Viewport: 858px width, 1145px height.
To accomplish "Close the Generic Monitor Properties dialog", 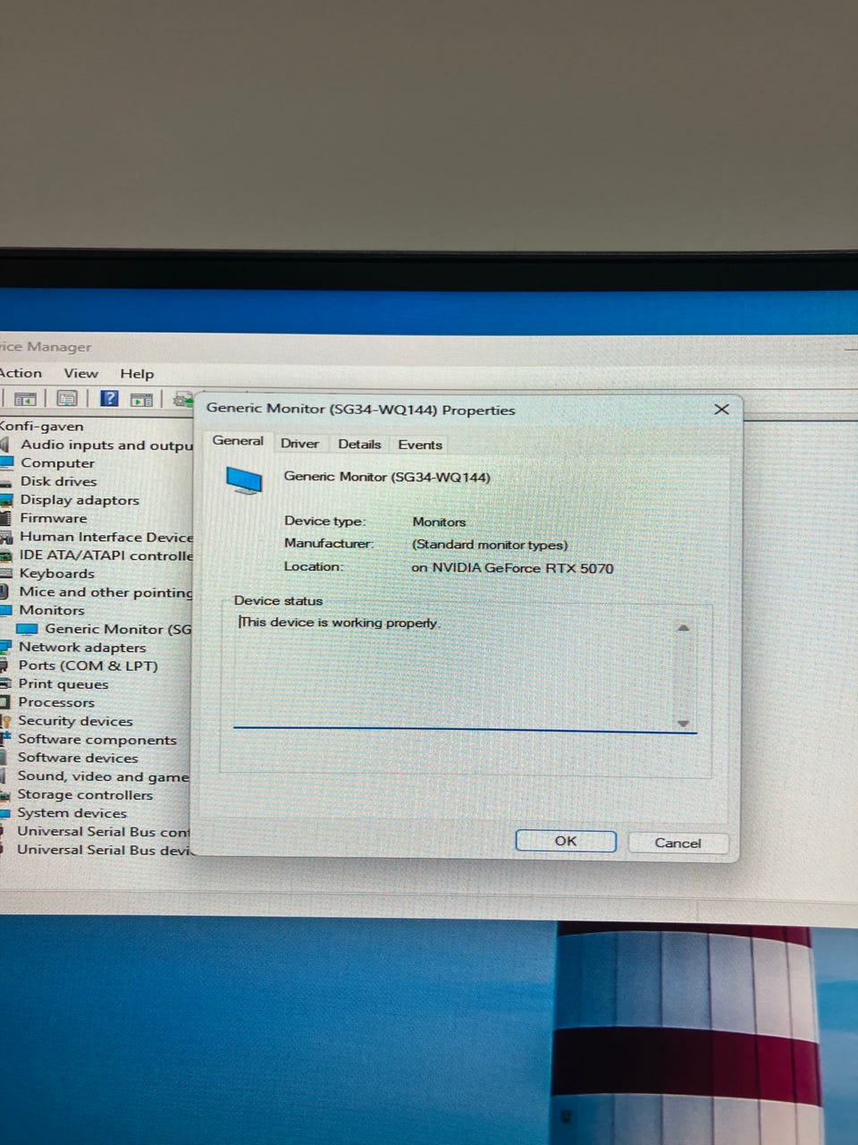I will (x=722, y=409).
